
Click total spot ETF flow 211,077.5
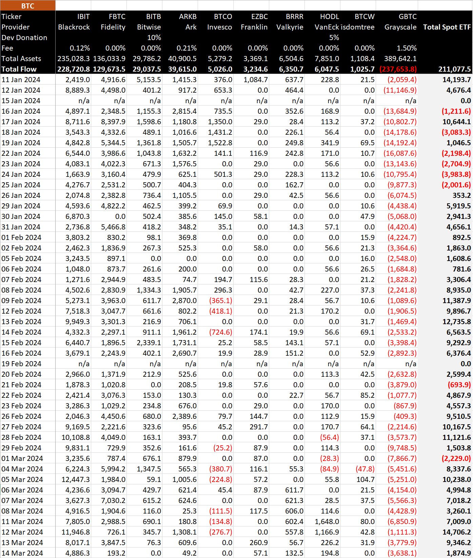(x=454, y=69)
